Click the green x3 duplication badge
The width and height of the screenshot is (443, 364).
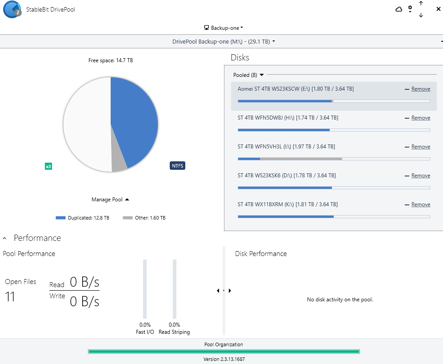click(48, 166)
